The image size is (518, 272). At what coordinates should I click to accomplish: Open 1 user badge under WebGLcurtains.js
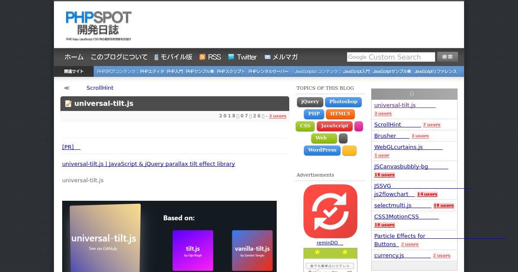pos(382,155)
